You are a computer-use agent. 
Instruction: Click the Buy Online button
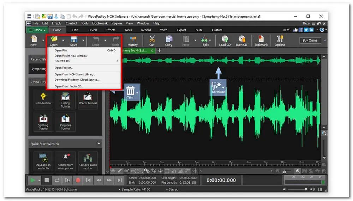pos(310,41)
